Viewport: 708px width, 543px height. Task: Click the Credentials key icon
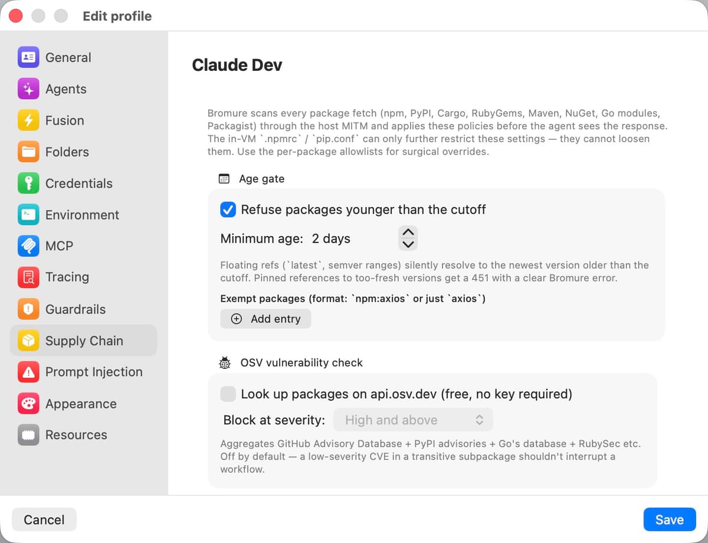[28, 184]
